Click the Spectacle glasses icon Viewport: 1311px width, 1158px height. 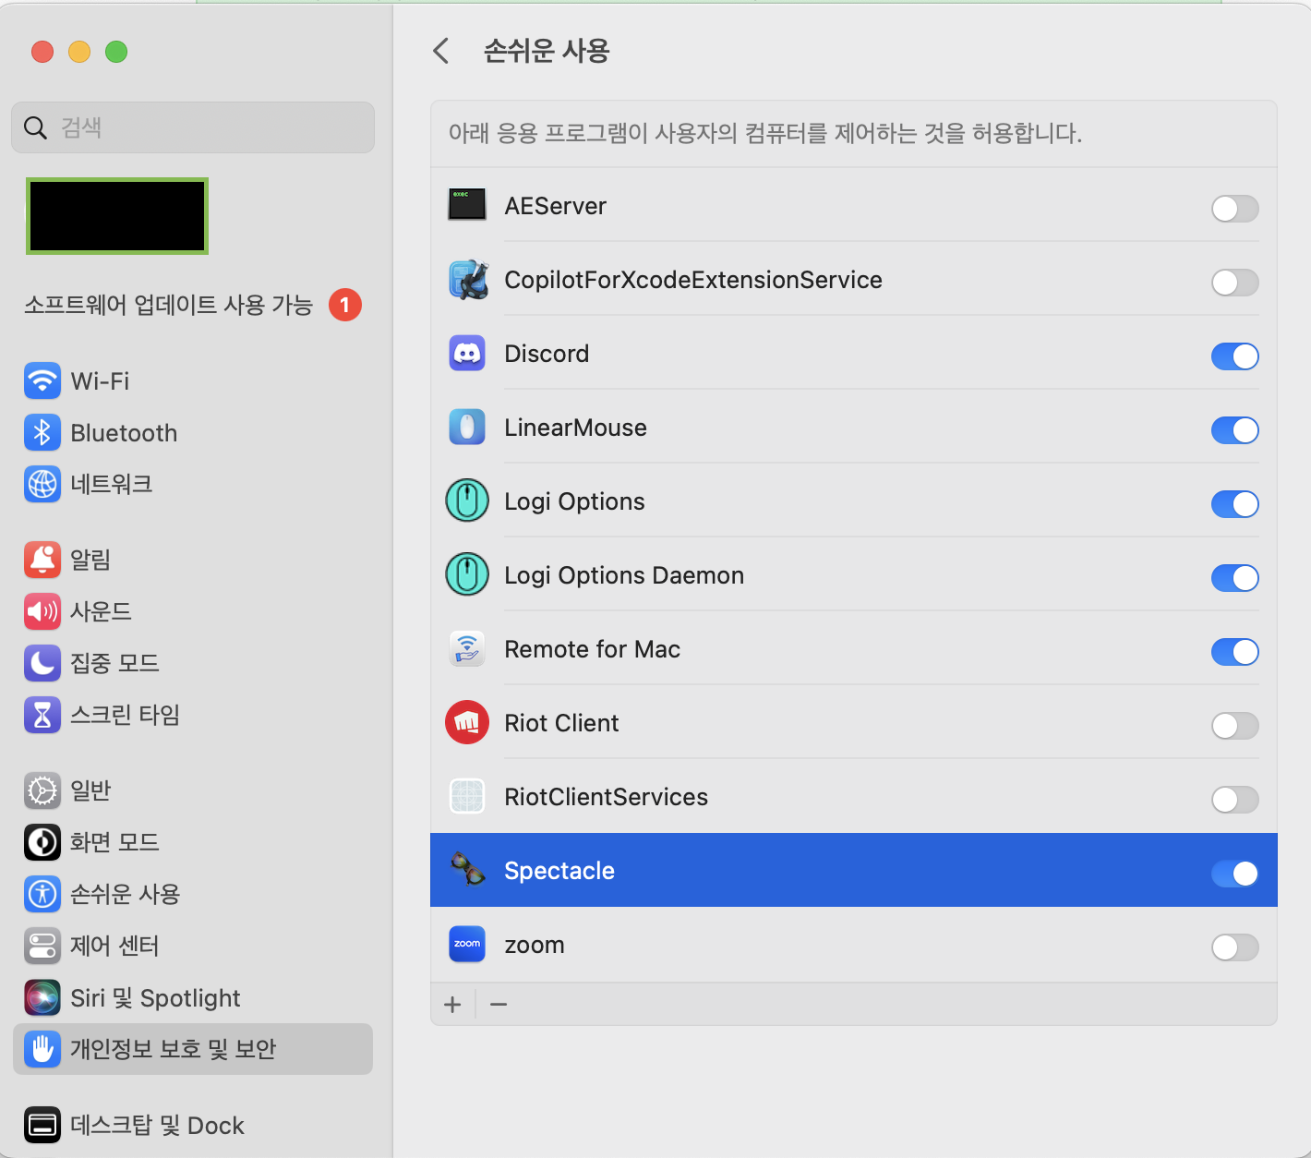coord(468,870)
